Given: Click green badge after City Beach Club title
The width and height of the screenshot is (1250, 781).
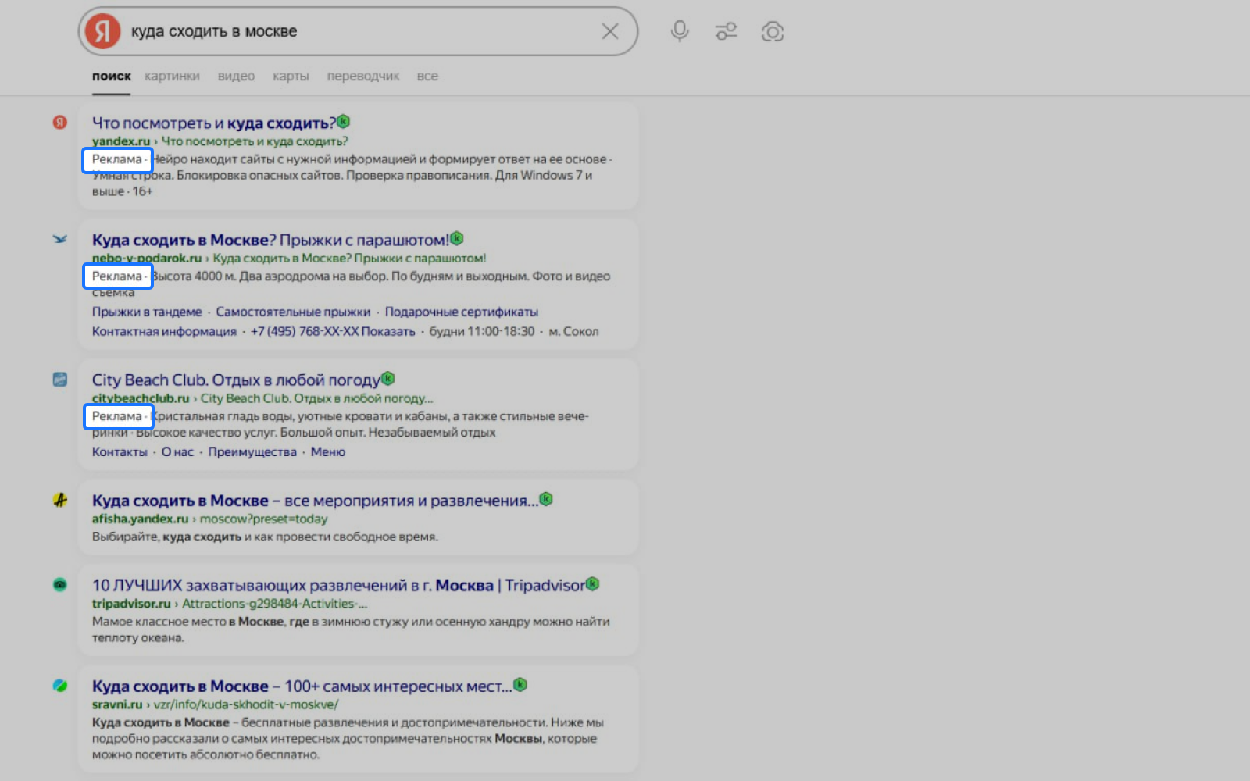Looking at the screenshot, I should (x=388, y=379).
